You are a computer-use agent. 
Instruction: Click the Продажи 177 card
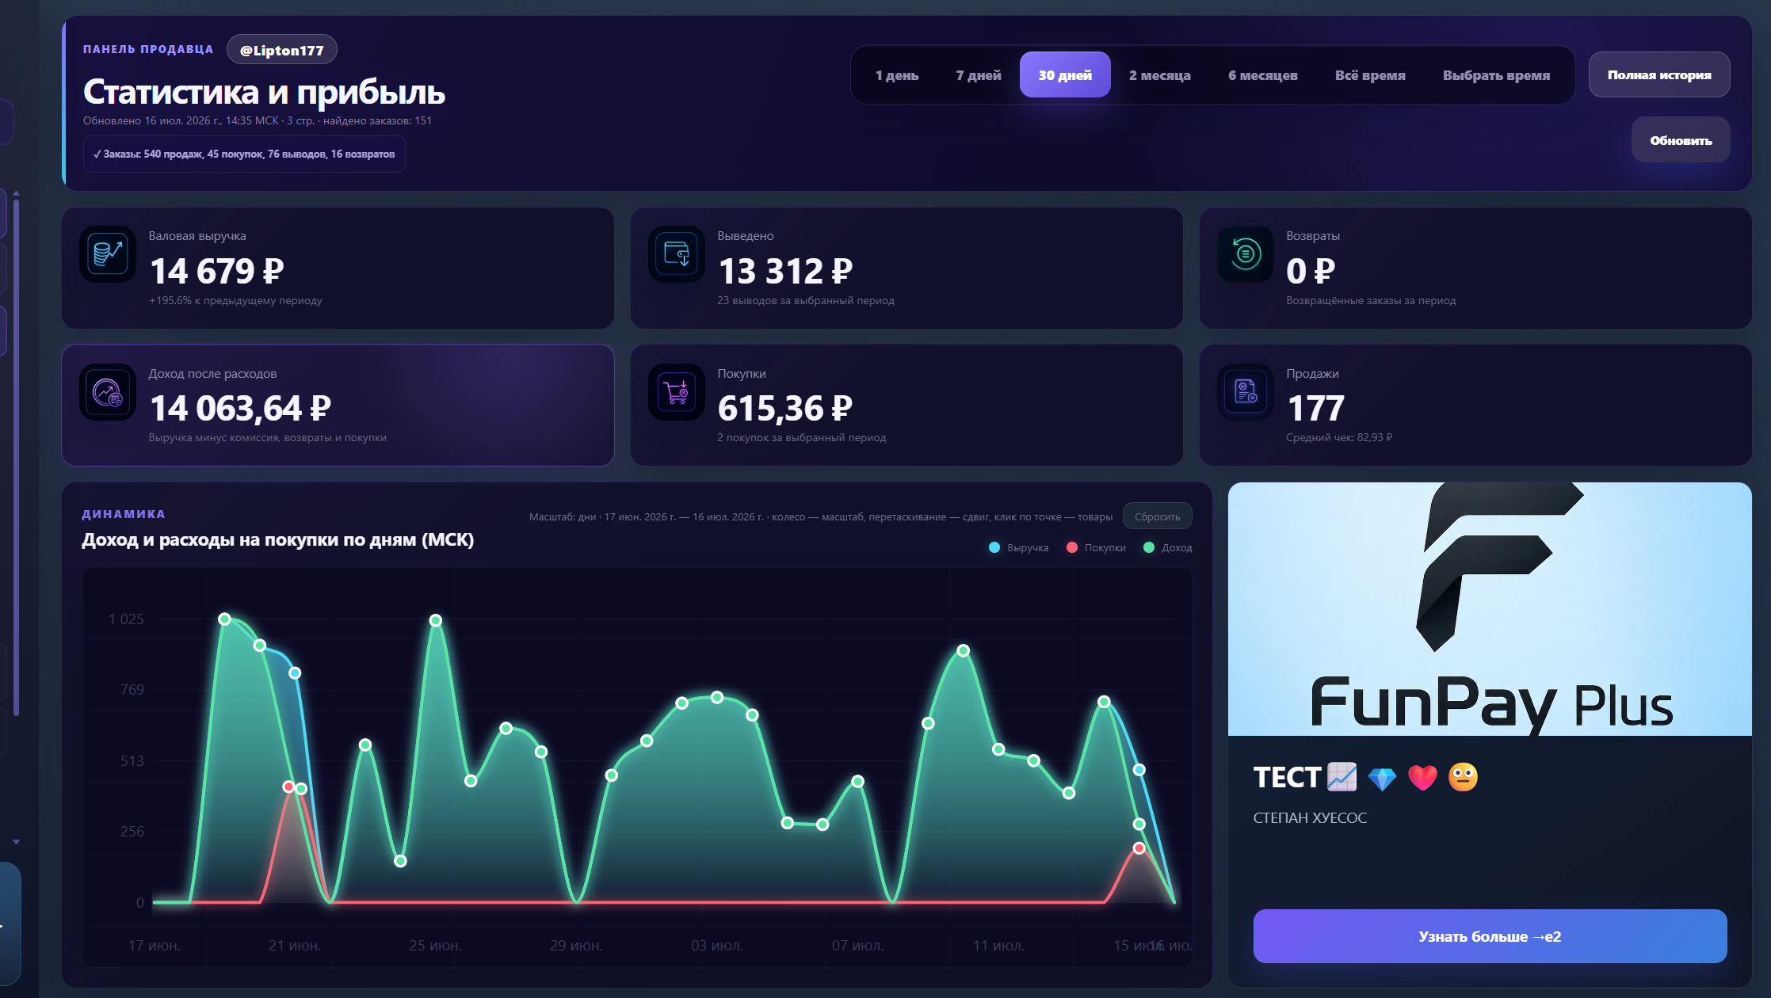point(1475,405)
